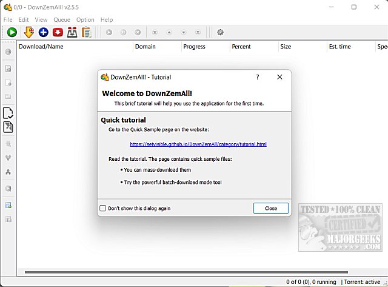The height and width of the screenshot is (287, 388).
Task: Open the Help menu
Action: pyautogui.click(x=107, y=19)
